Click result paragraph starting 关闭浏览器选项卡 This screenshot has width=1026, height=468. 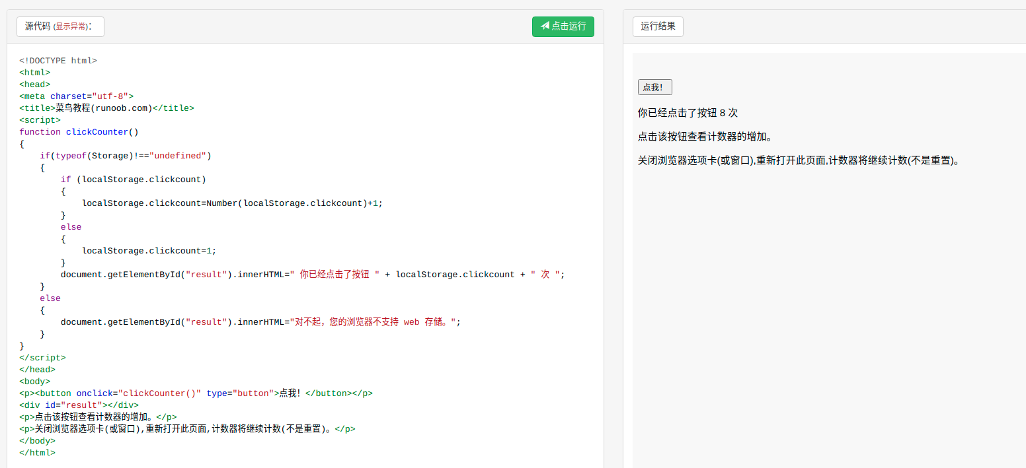click(x=799, y=160)
